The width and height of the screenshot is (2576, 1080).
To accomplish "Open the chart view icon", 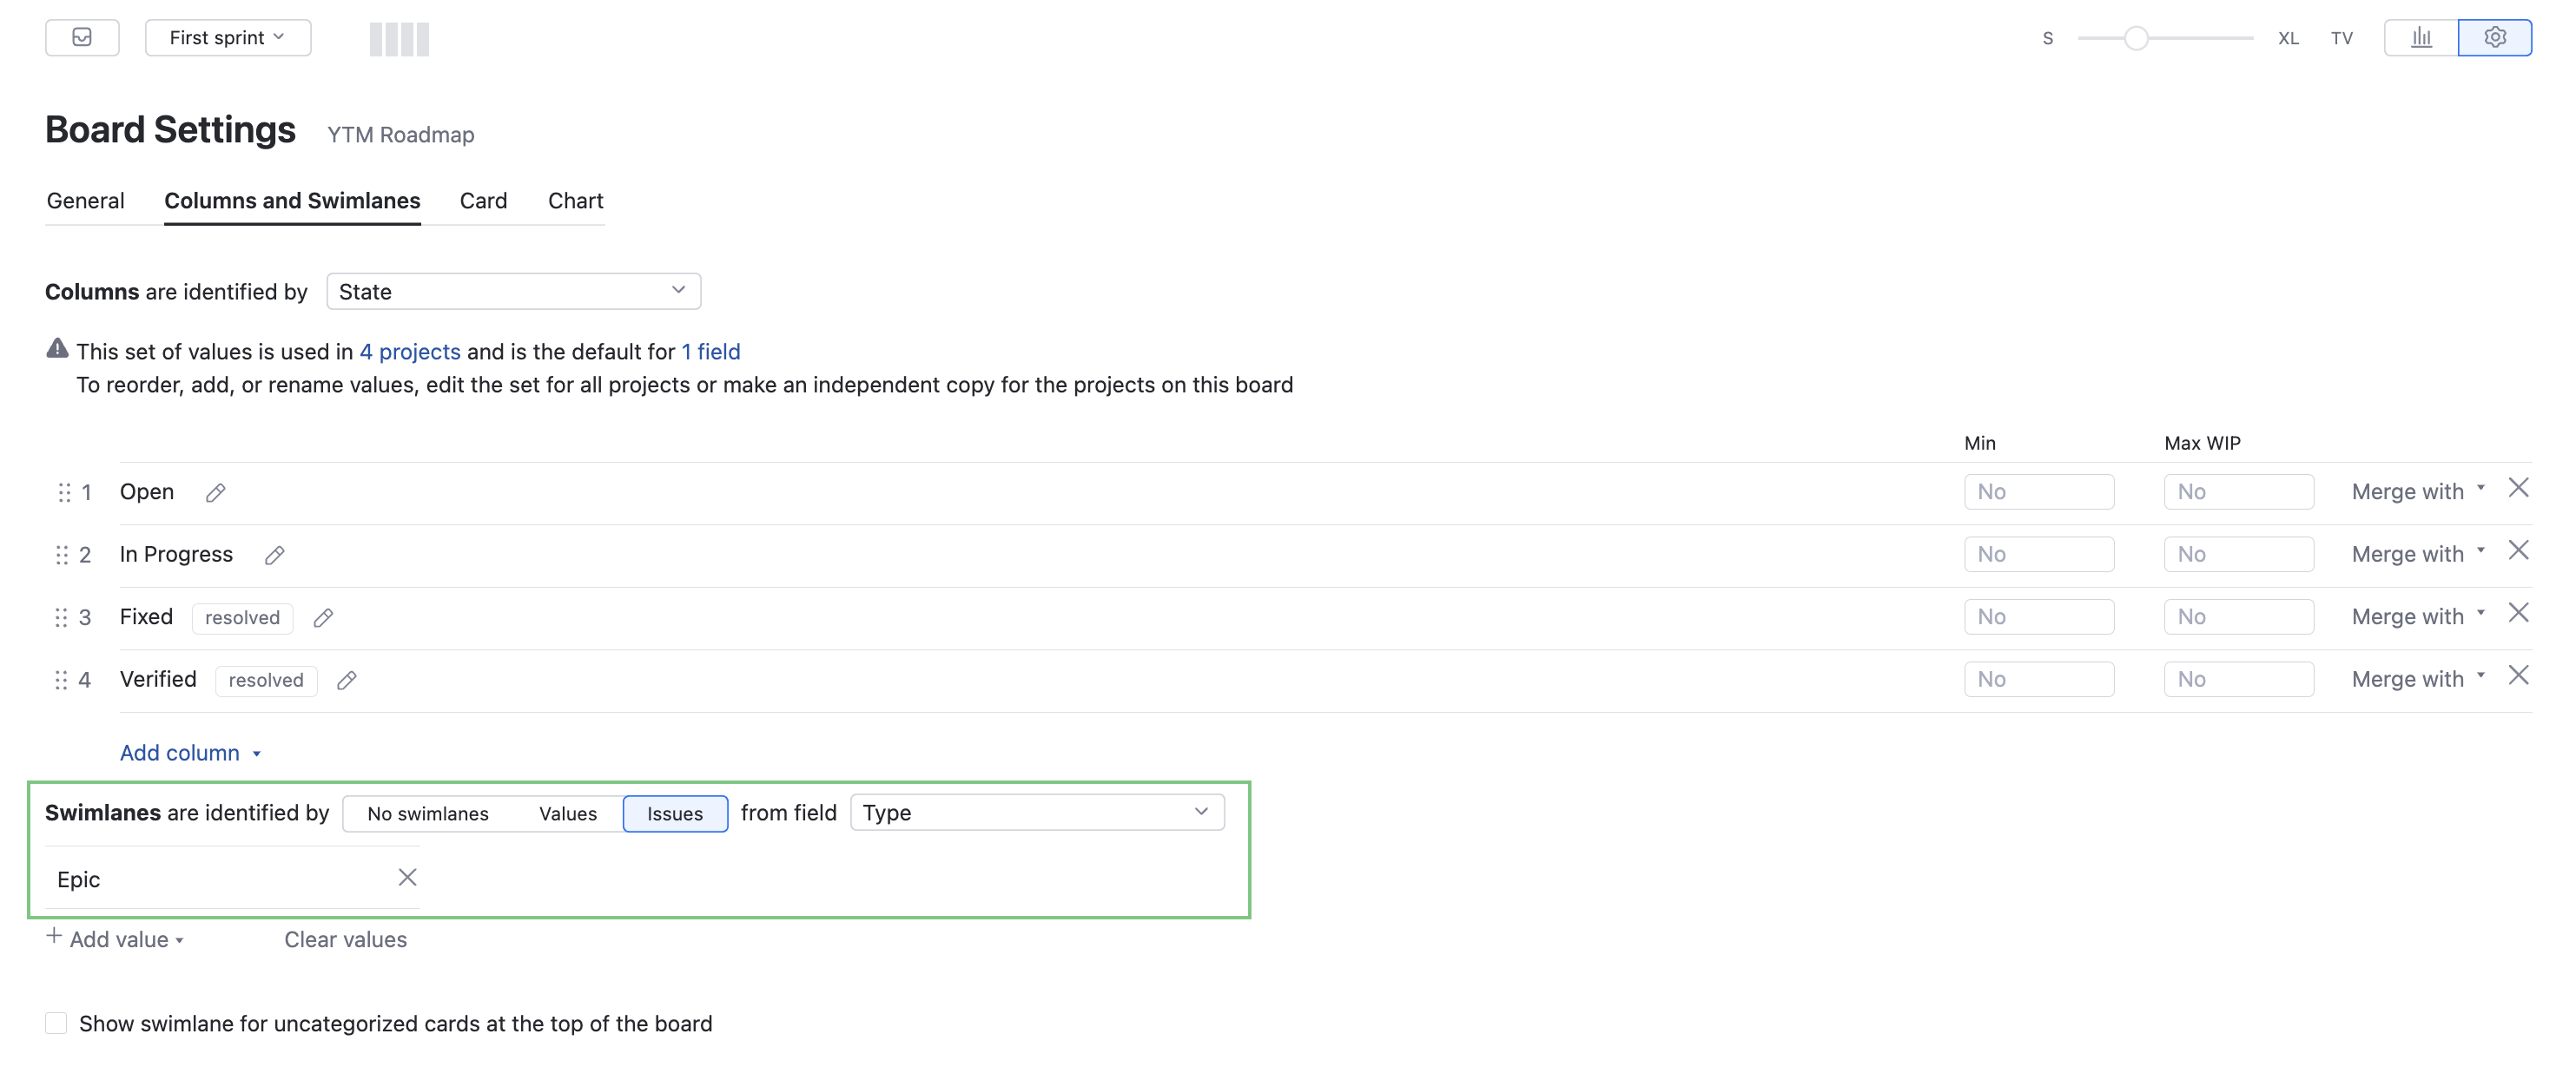I will [x=2420, y=38].
